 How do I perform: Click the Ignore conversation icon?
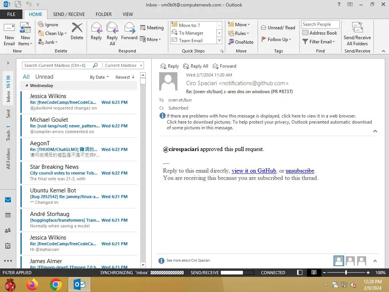pos(48,25)
